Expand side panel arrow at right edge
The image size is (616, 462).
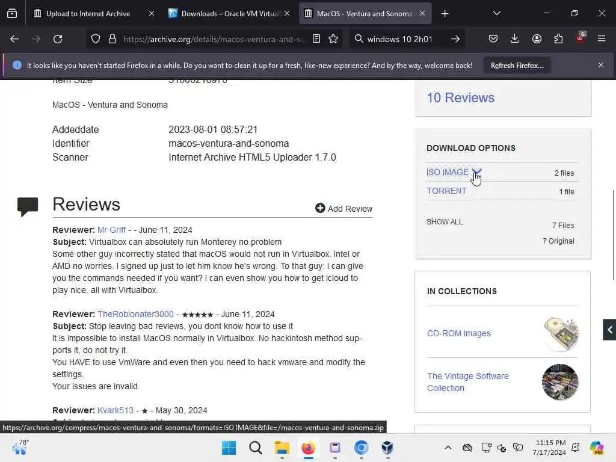(609, 330)
